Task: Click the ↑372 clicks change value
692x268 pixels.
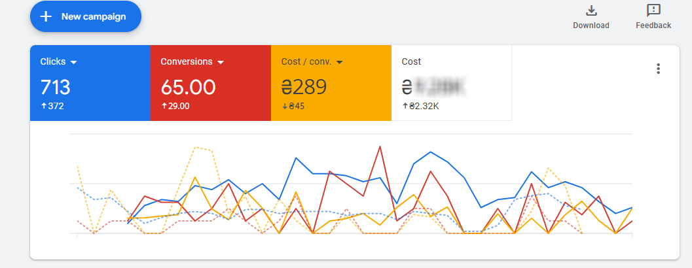Action: [52, 107]
